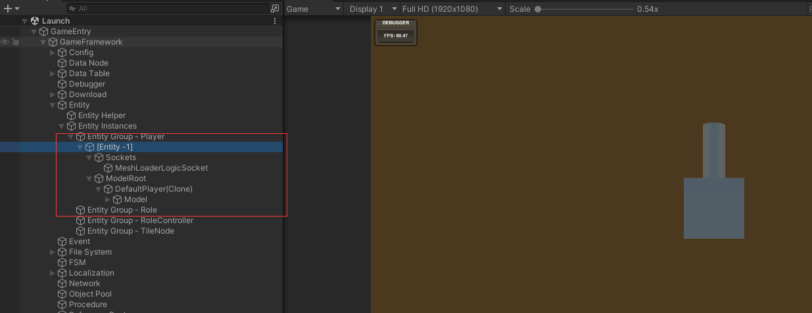
Task: Click the cube icon beside Network
Action: click(x=62, y=283)
